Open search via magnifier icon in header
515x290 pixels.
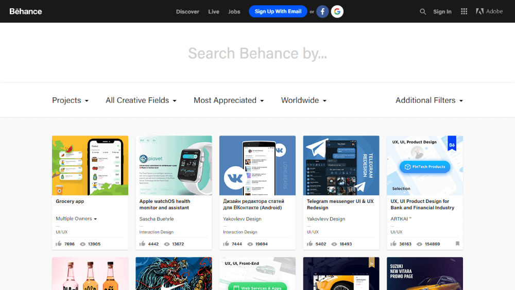click(423, 11)
